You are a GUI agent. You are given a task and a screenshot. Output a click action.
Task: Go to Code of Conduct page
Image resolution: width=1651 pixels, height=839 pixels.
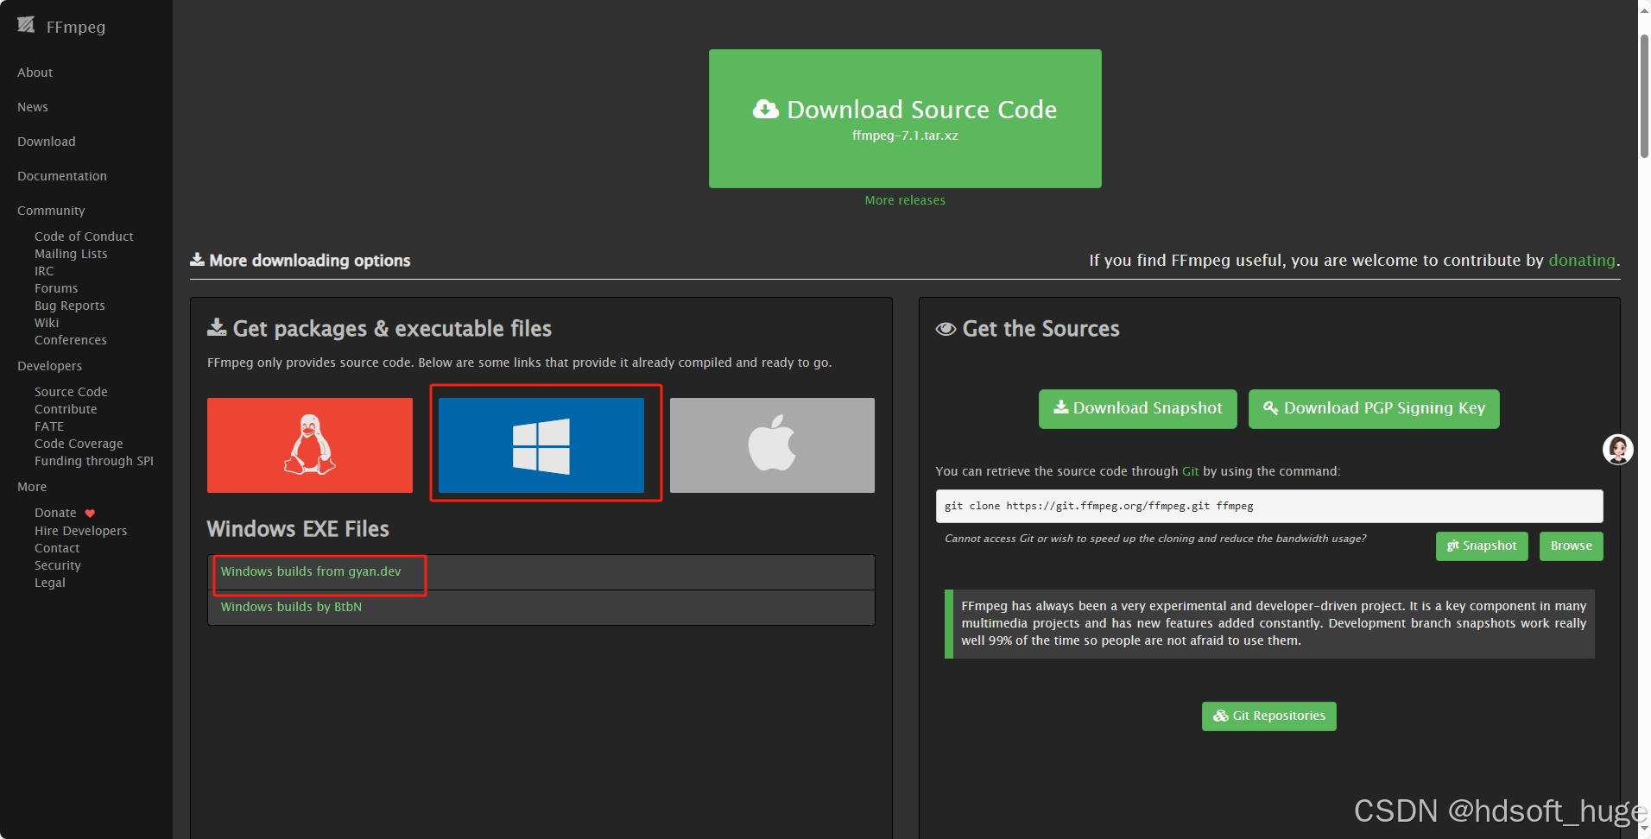tap(84, 237)
